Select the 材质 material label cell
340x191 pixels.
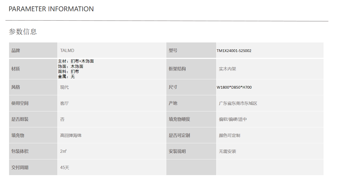click(x=16, y=69)
